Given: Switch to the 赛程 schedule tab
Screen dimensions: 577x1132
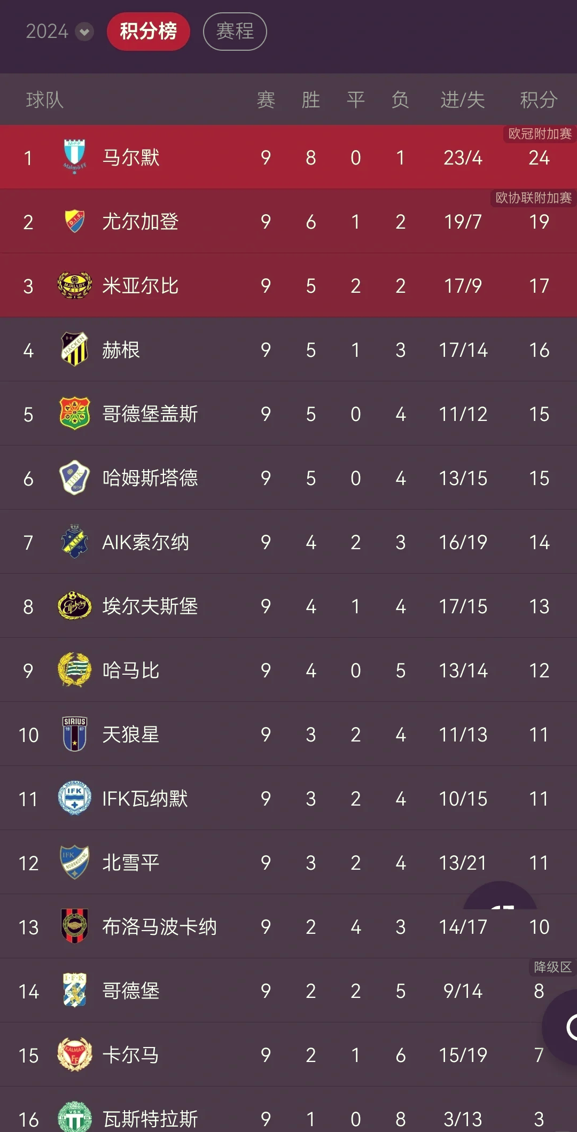Looking at the screenshot, I should (x=235, y=32).
